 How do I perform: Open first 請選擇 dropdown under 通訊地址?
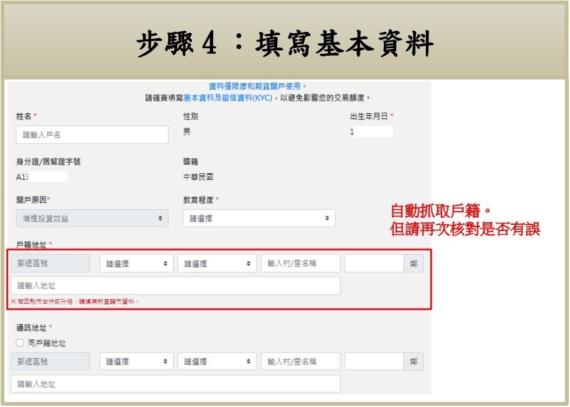click(x=135, y=361)
